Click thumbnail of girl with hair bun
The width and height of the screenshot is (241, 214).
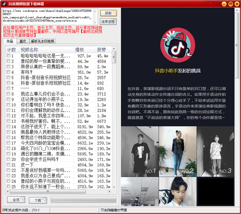(178, 192)
